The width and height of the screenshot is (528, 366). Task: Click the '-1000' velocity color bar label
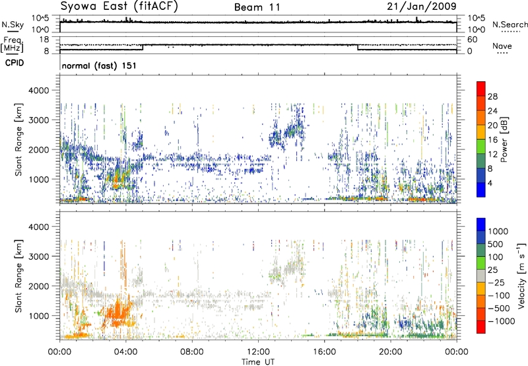point(502,321)
